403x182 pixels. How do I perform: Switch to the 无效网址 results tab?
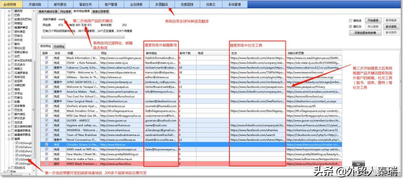tap(59, 46)
